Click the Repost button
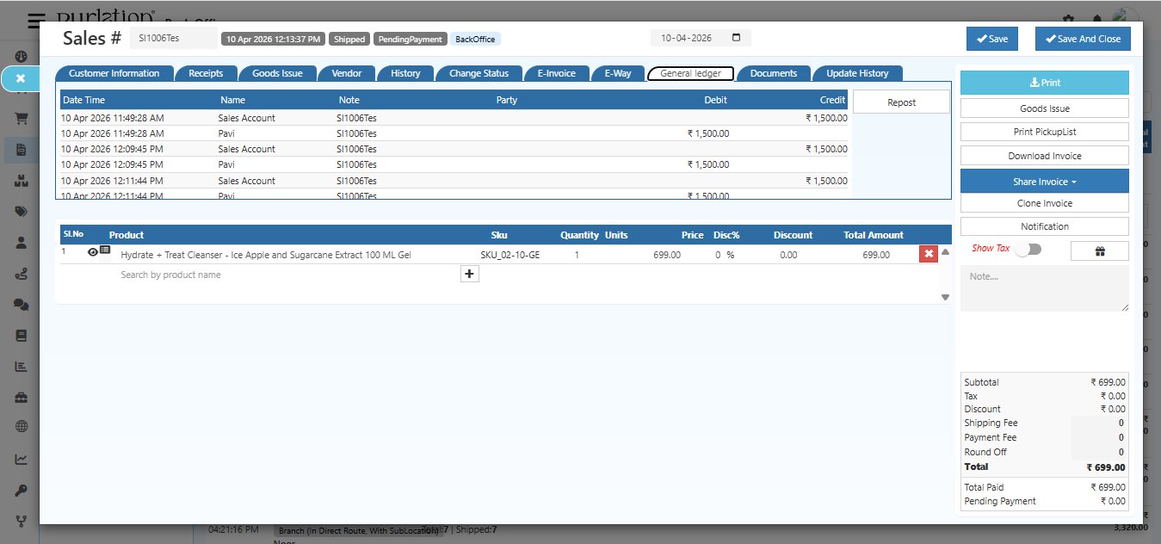This screenshot has width=1161, height=544. pos(900,102)
